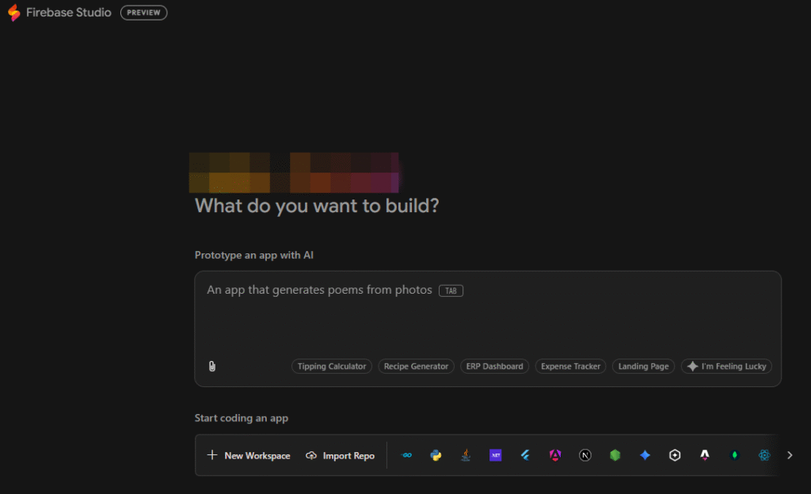Click the "Firebase Studio" title text
The width and height of the screenshot is (811, 494).
(69, 13)
